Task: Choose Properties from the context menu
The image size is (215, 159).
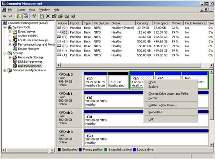Action: click(x=171, y=112)
